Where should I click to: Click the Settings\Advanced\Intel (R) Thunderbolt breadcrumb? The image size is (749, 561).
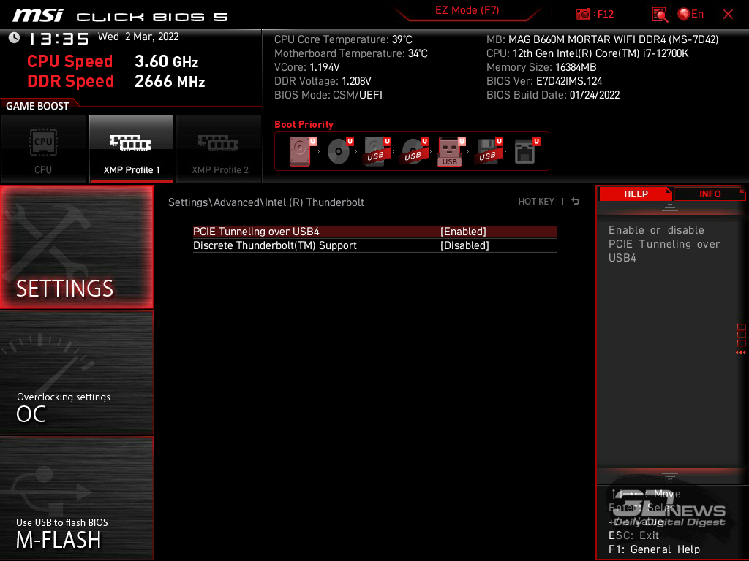266,202
